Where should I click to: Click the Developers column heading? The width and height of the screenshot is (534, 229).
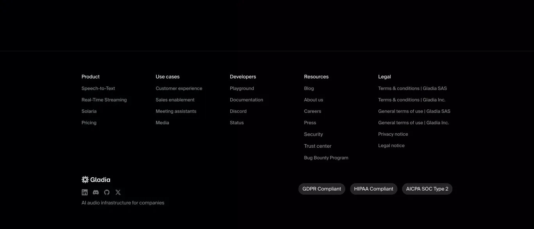[243, 77]
